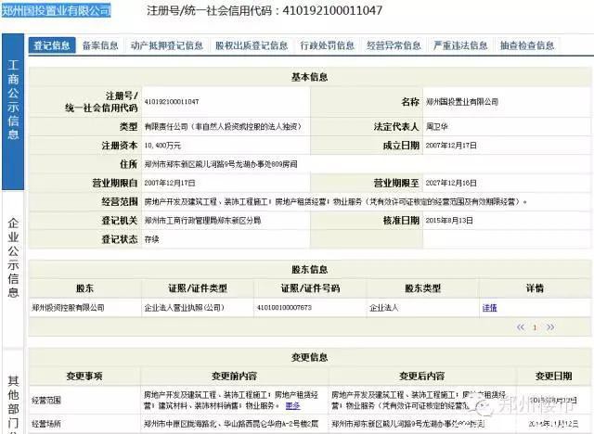This screenshot has width=594, height=434.
Task: Click 营业期限至 date 2027年12月16日
Action: (x=451, y=183)
